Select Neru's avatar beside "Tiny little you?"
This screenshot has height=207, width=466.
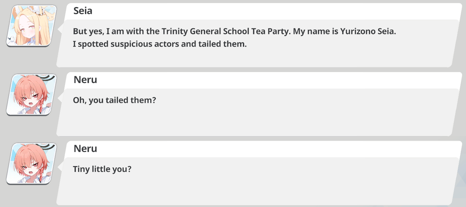coord(31,163)
